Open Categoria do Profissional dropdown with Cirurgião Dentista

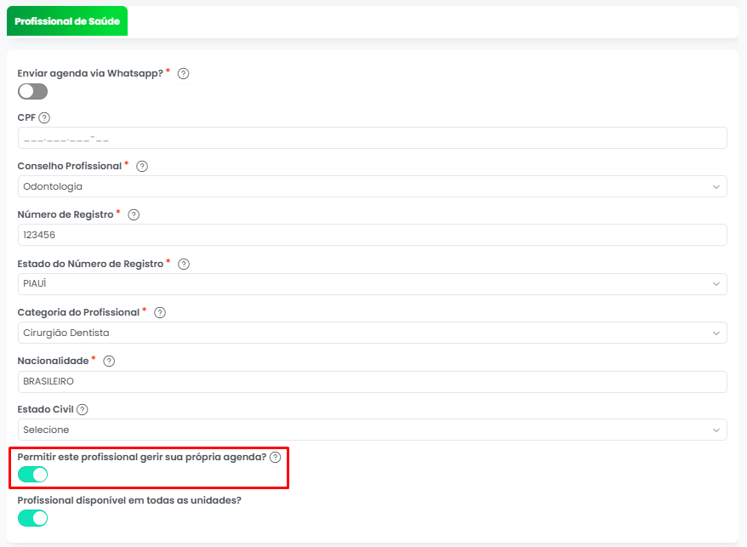click(x=372, y=333)
